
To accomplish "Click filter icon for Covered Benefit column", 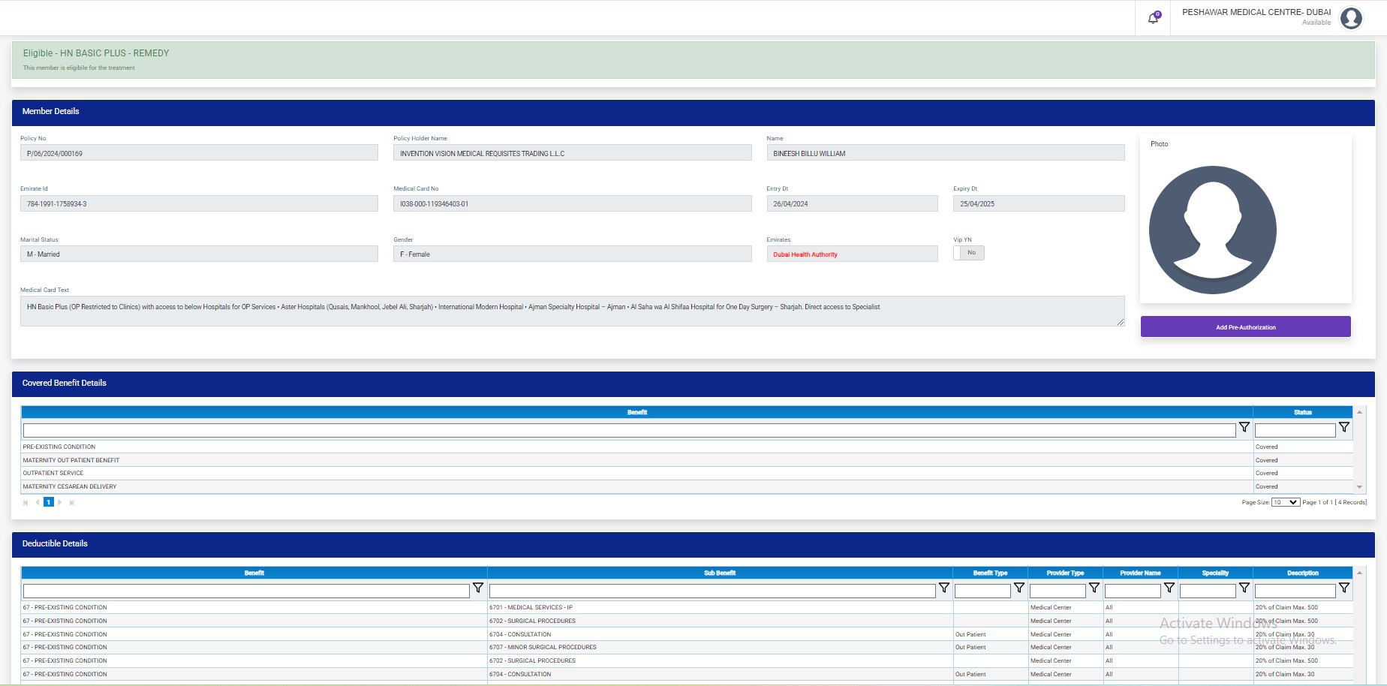I will coord(1244,428).
